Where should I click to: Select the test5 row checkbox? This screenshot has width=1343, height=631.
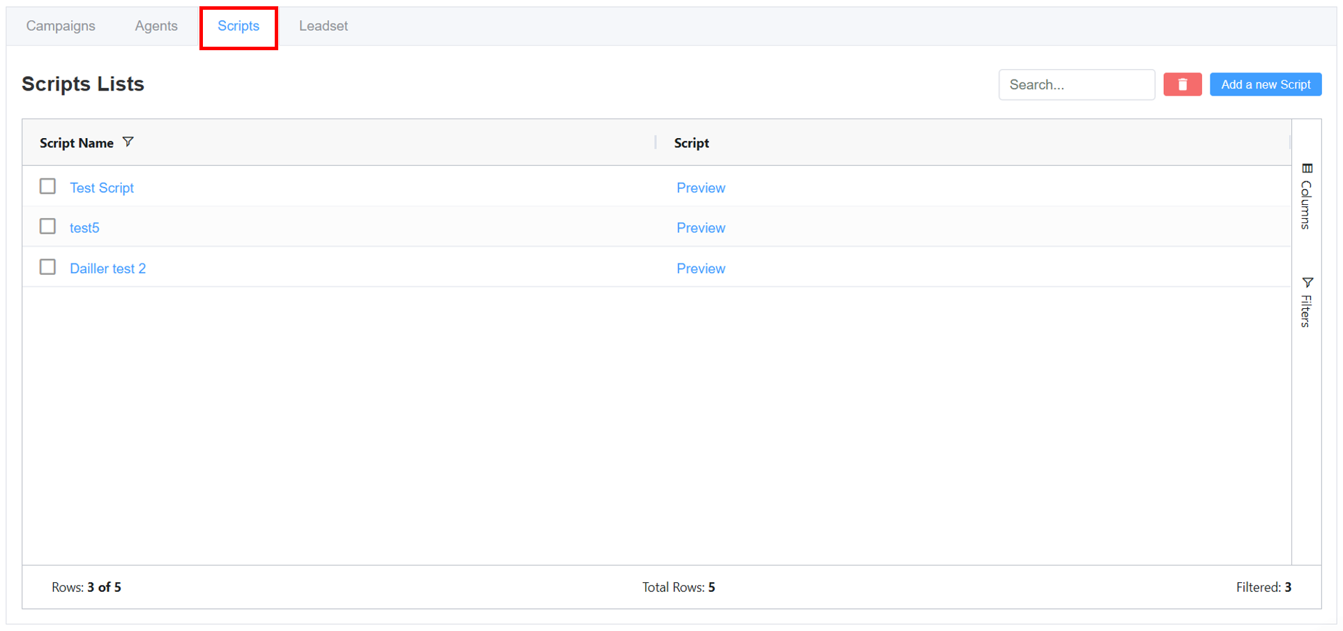point(47,227)
